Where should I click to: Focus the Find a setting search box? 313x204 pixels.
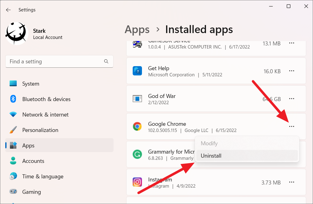tap(59, 62)
